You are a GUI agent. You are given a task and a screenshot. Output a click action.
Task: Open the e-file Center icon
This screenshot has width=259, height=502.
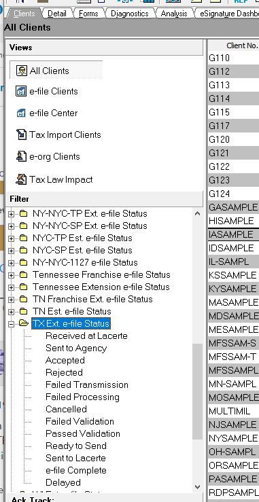(x=21, y=113)
